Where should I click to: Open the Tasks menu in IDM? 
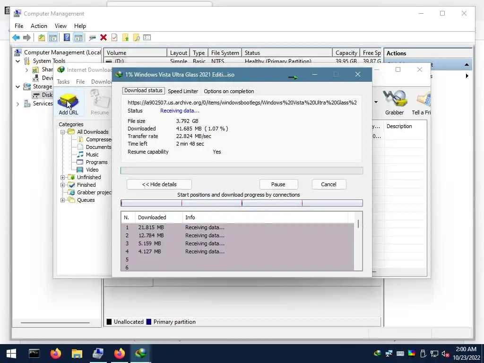coord(63,81)
